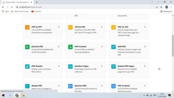The height and width of the screenshot is (98, 174).
Task: Go back to the previous page
Action: pyautogui.click(x=3, y=7)
